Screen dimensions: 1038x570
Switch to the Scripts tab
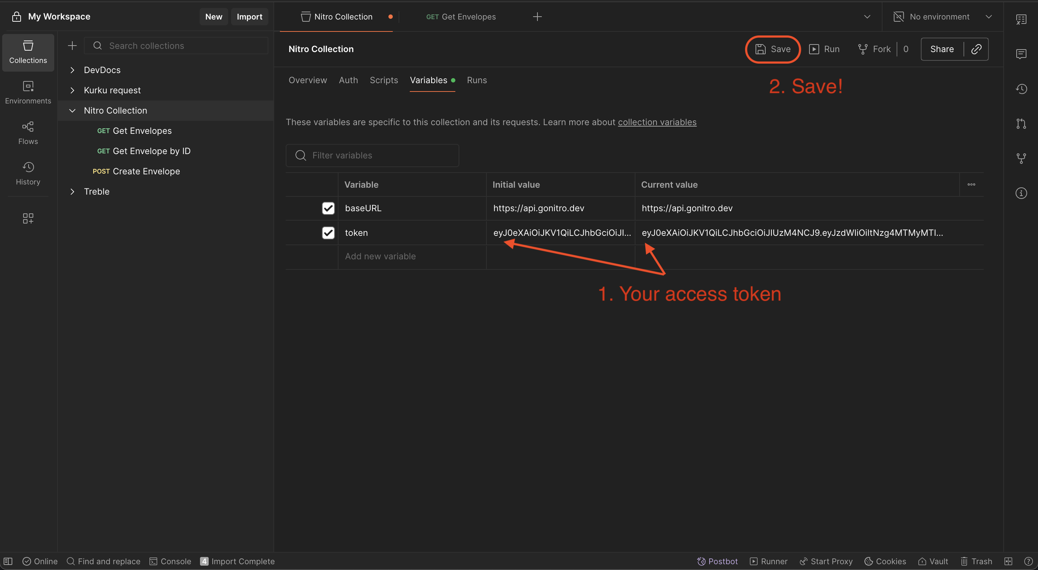(384, 80)
